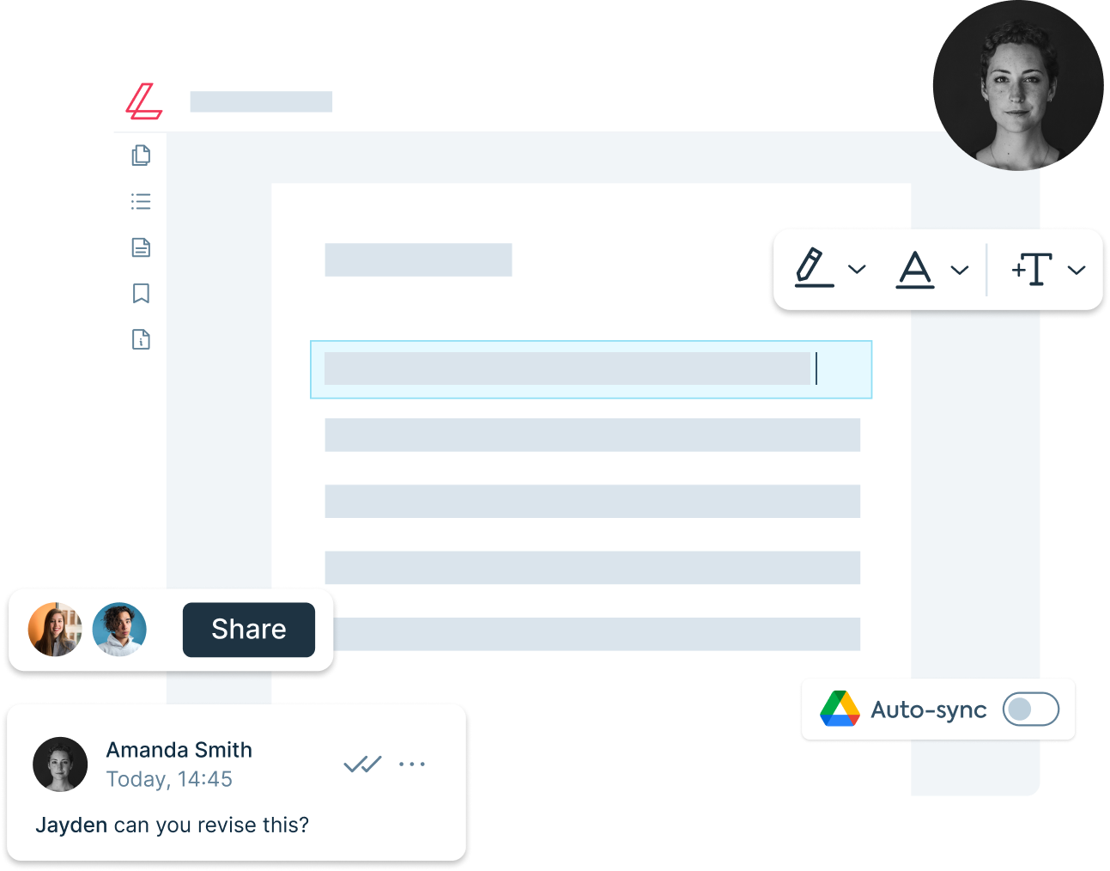This screenshot has height=871, width=1110.
Task: Open the document info icon in sidebar
Action: point(142,339)
